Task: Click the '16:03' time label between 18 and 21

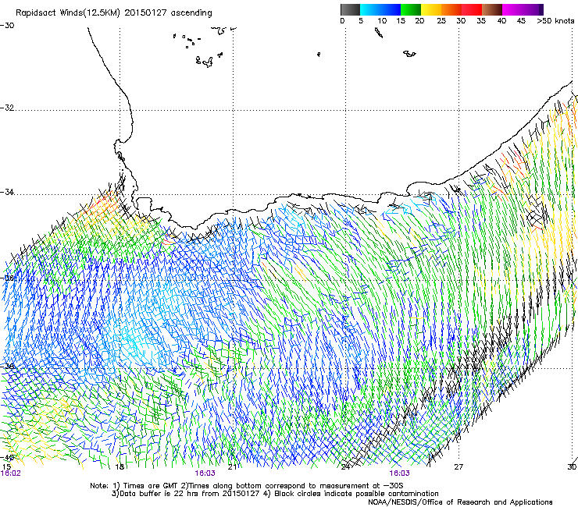Action: pos(205,473)
